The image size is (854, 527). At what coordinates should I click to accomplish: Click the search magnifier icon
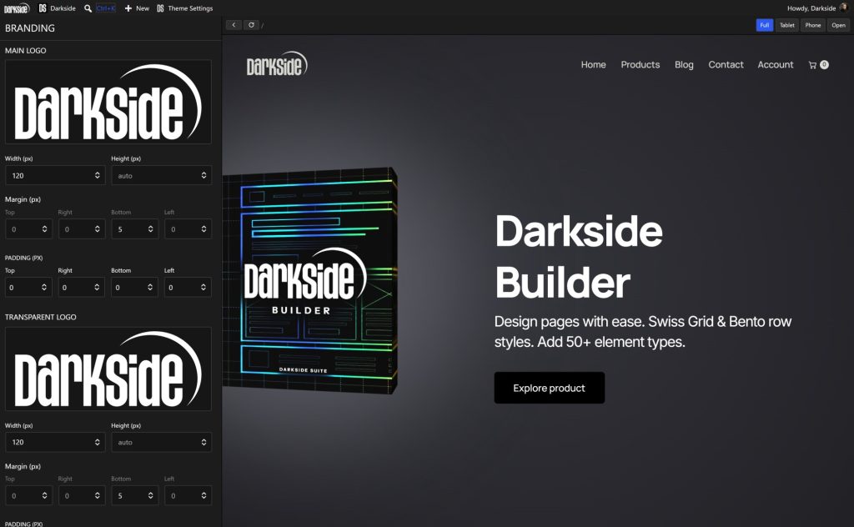click(88, 8)
